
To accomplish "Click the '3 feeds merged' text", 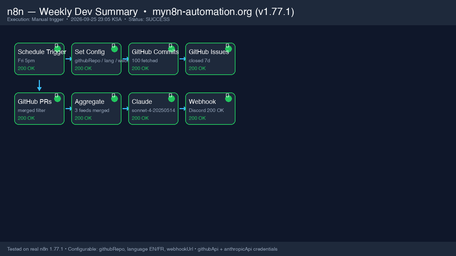I will click(x=92, y=110).
